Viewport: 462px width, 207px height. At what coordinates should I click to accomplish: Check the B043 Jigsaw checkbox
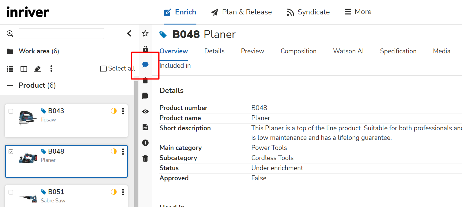(x=11, y=111)
